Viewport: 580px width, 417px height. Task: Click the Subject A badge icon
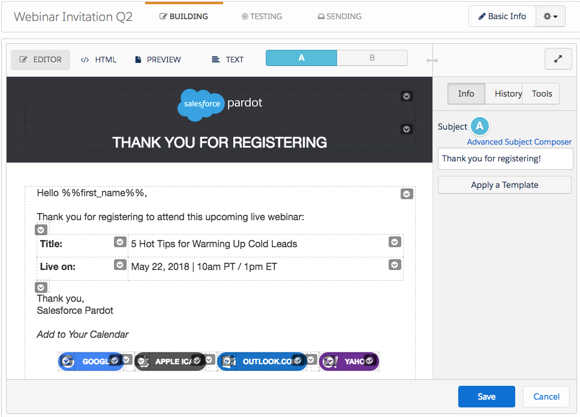click(x=480, y=126)
